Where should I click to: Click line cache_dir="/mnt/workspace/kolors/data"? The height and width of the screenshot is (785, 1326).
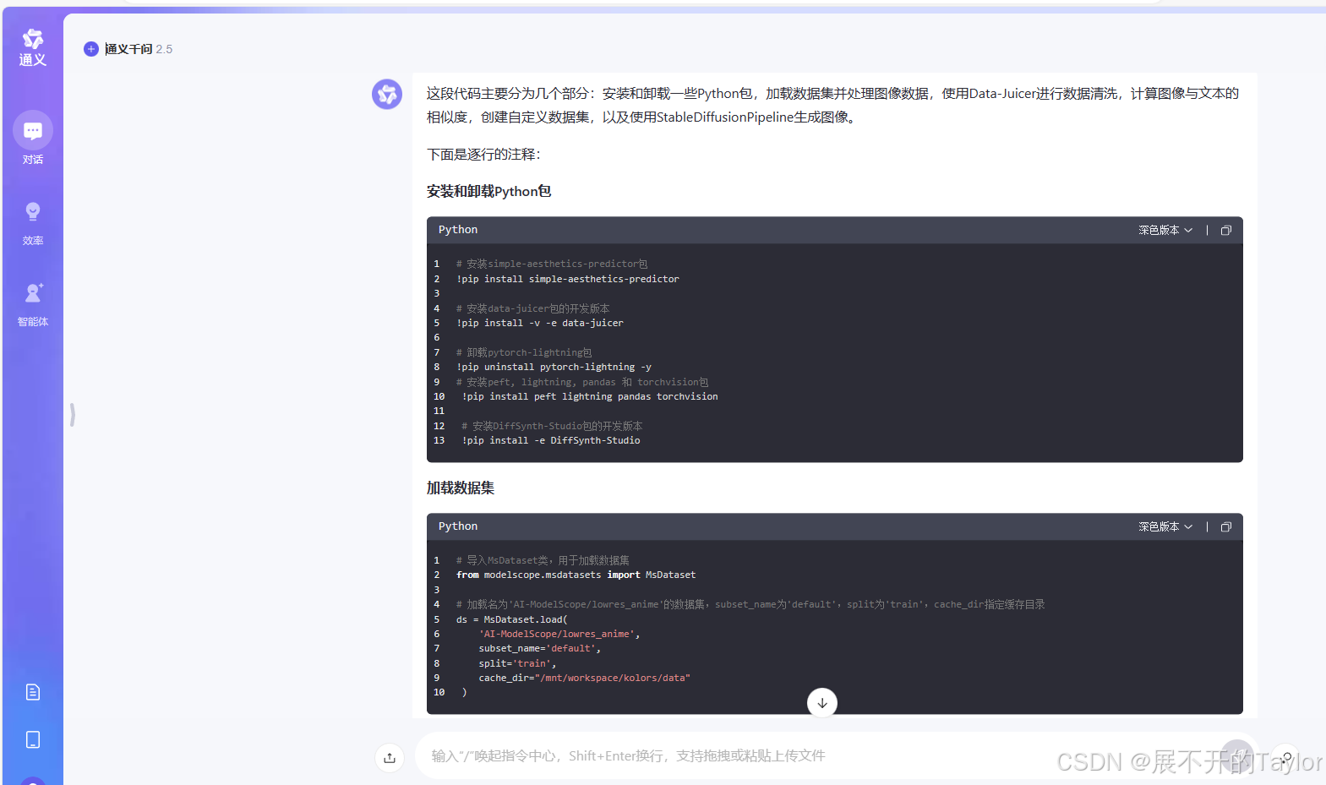[x=585, y=678]
